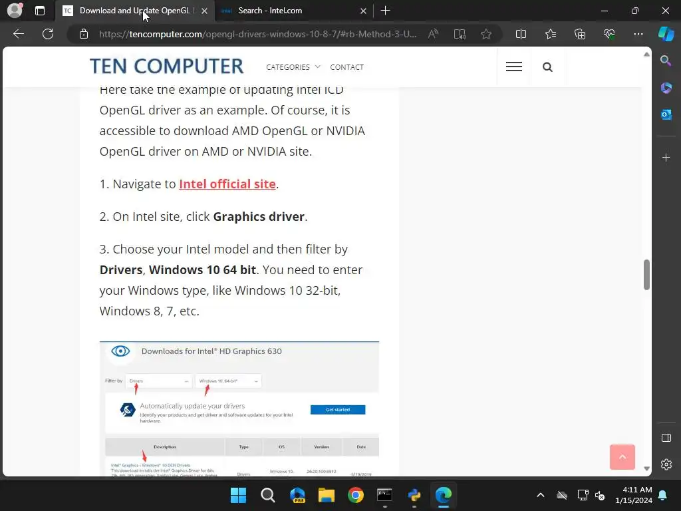The width and height of the screenshot is (681, 511).
Task: Show hidden system tray icons
Action: tap(540, 495)
